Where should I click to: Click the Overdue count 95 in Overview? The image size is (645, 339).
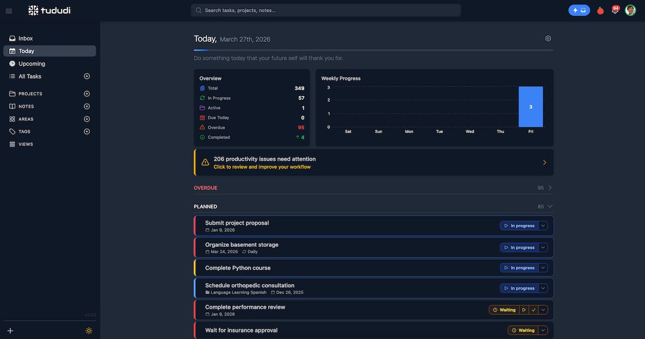[301, 128]
